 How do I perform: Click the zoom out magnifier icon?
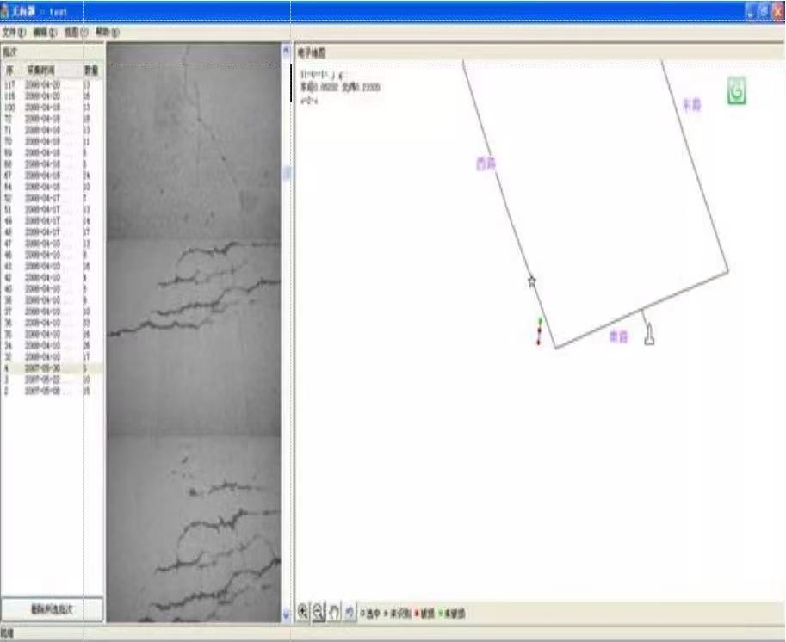pyautogui.click(x=318, y=612)
